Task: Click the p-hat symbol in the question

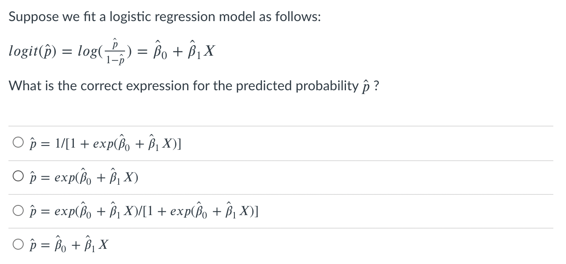Action: [x=364, y=86]
